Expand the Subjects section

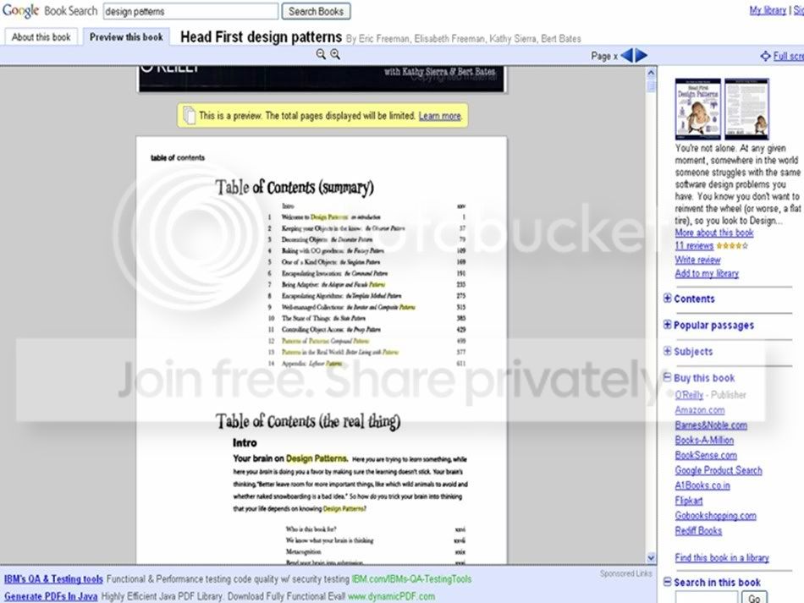click(x=667, y=351)
